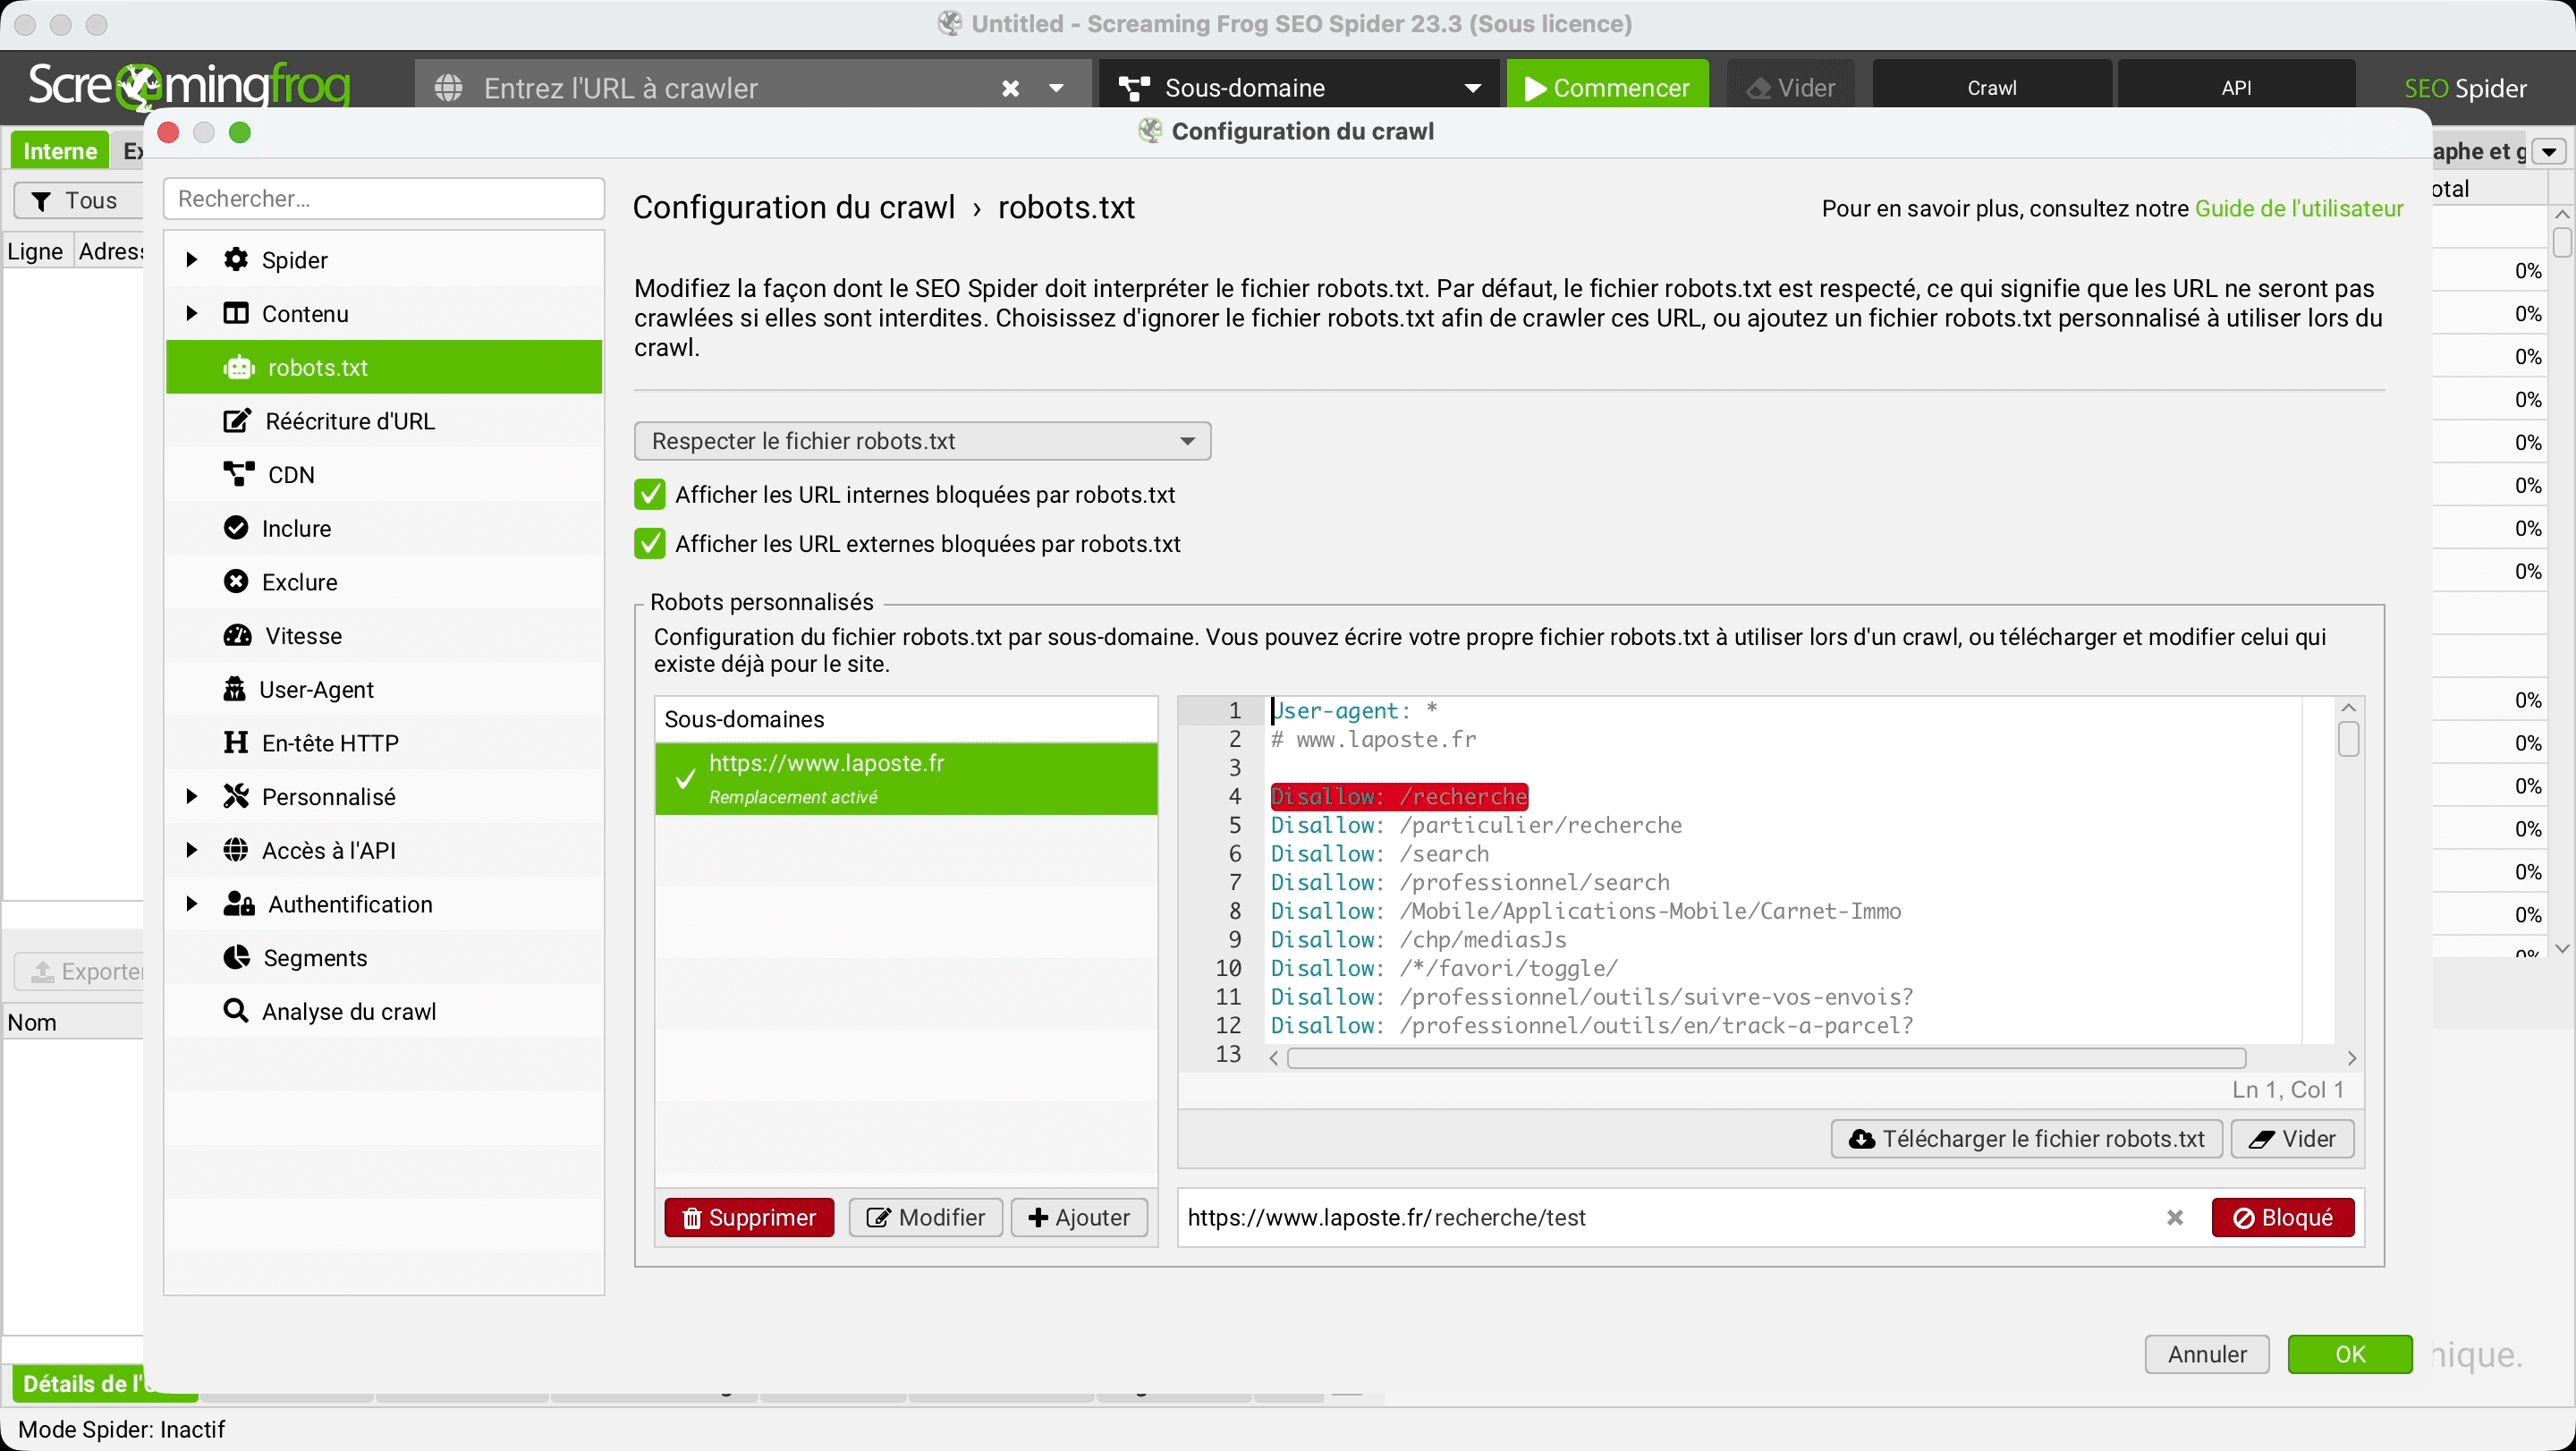Open the Guide de l'utilisateur link
Viewport: 2576px width, 1451px height.
(x=2299, y=209)
